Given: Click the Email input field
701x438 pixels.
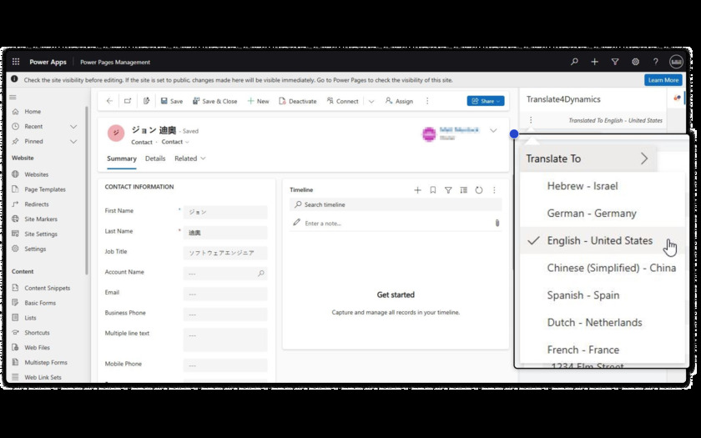Looking at the screenshot, I should [225, 294].
